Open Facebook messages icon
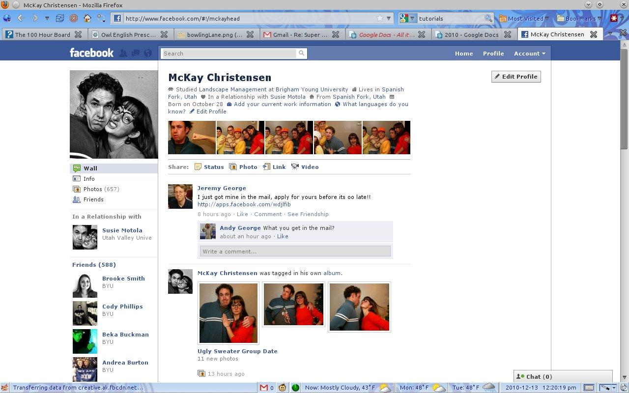 (136, 53)
